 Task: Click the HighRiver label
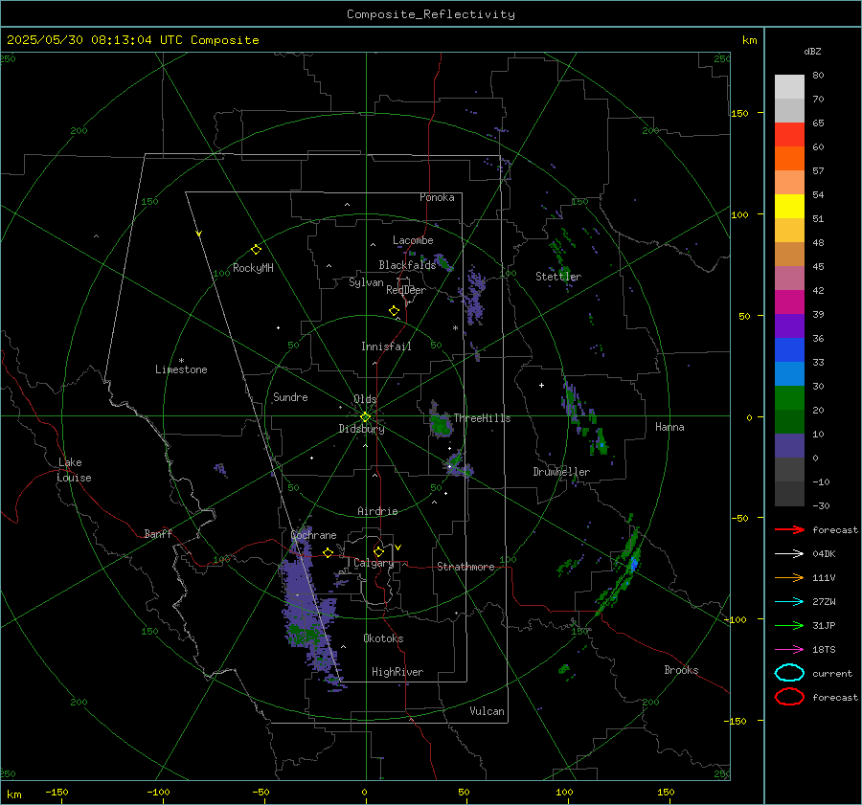pos(397,672)
